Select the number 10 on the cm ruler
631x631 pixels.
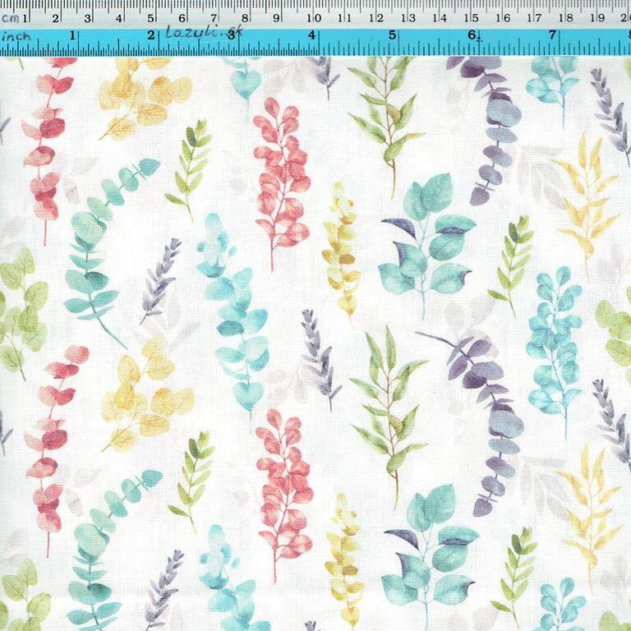click(x=314, y=18)
